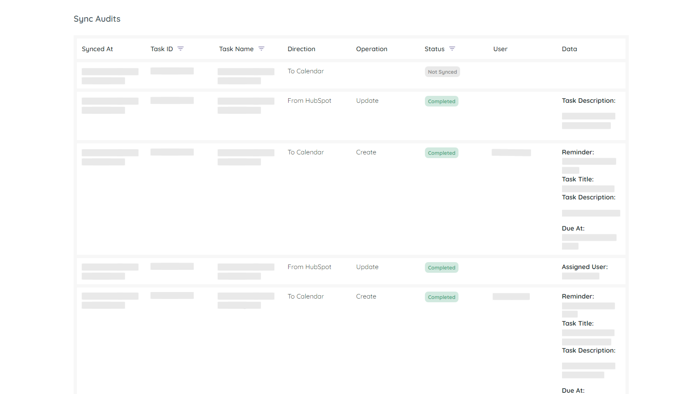Click the Sync Audits title
The height and width of the screenshot is (394, 700).
97,18
